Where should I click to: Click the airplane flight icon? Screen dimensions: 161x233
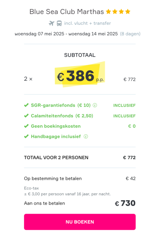click(52, 23)
